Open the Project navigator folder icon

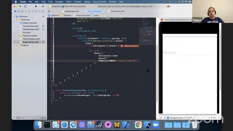(15, 11)
